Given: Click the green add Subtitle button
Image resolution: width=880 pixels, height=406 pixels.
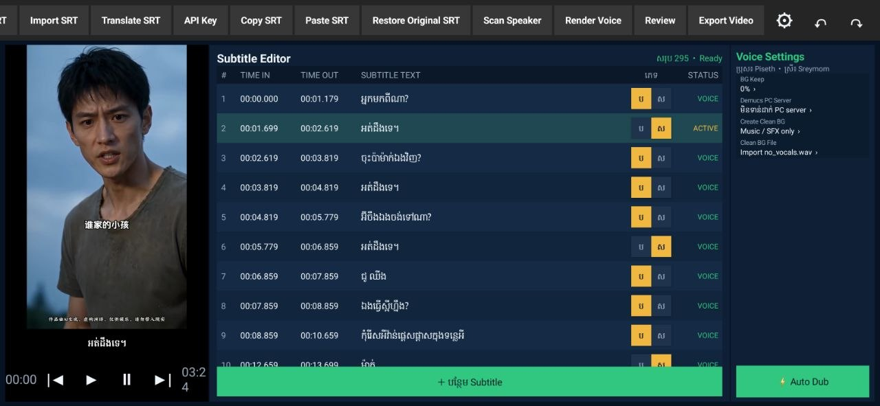Looking at the screenshot, I should coord(470,382).
